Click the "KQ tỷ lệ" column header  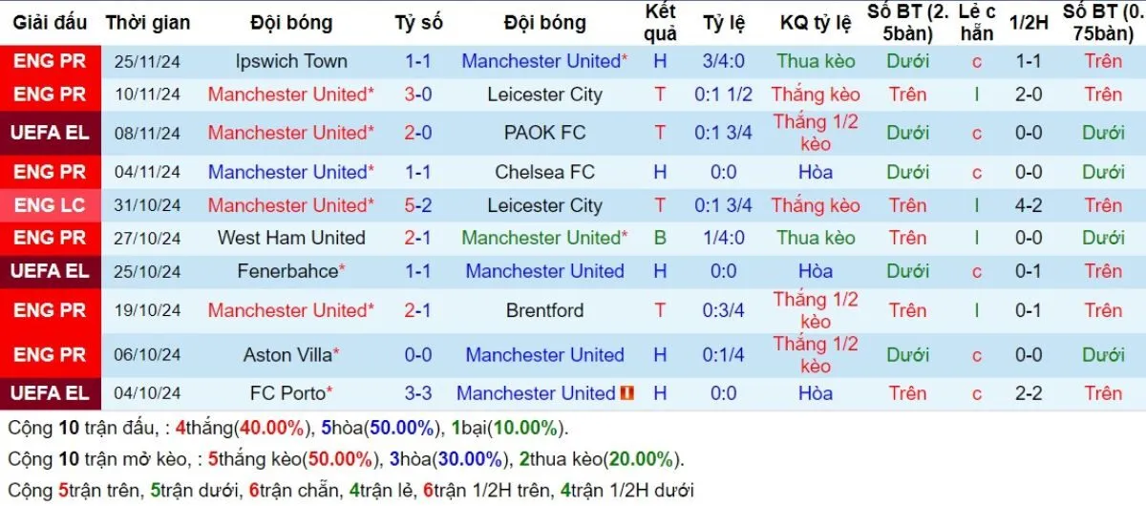(x=816, y=23)
